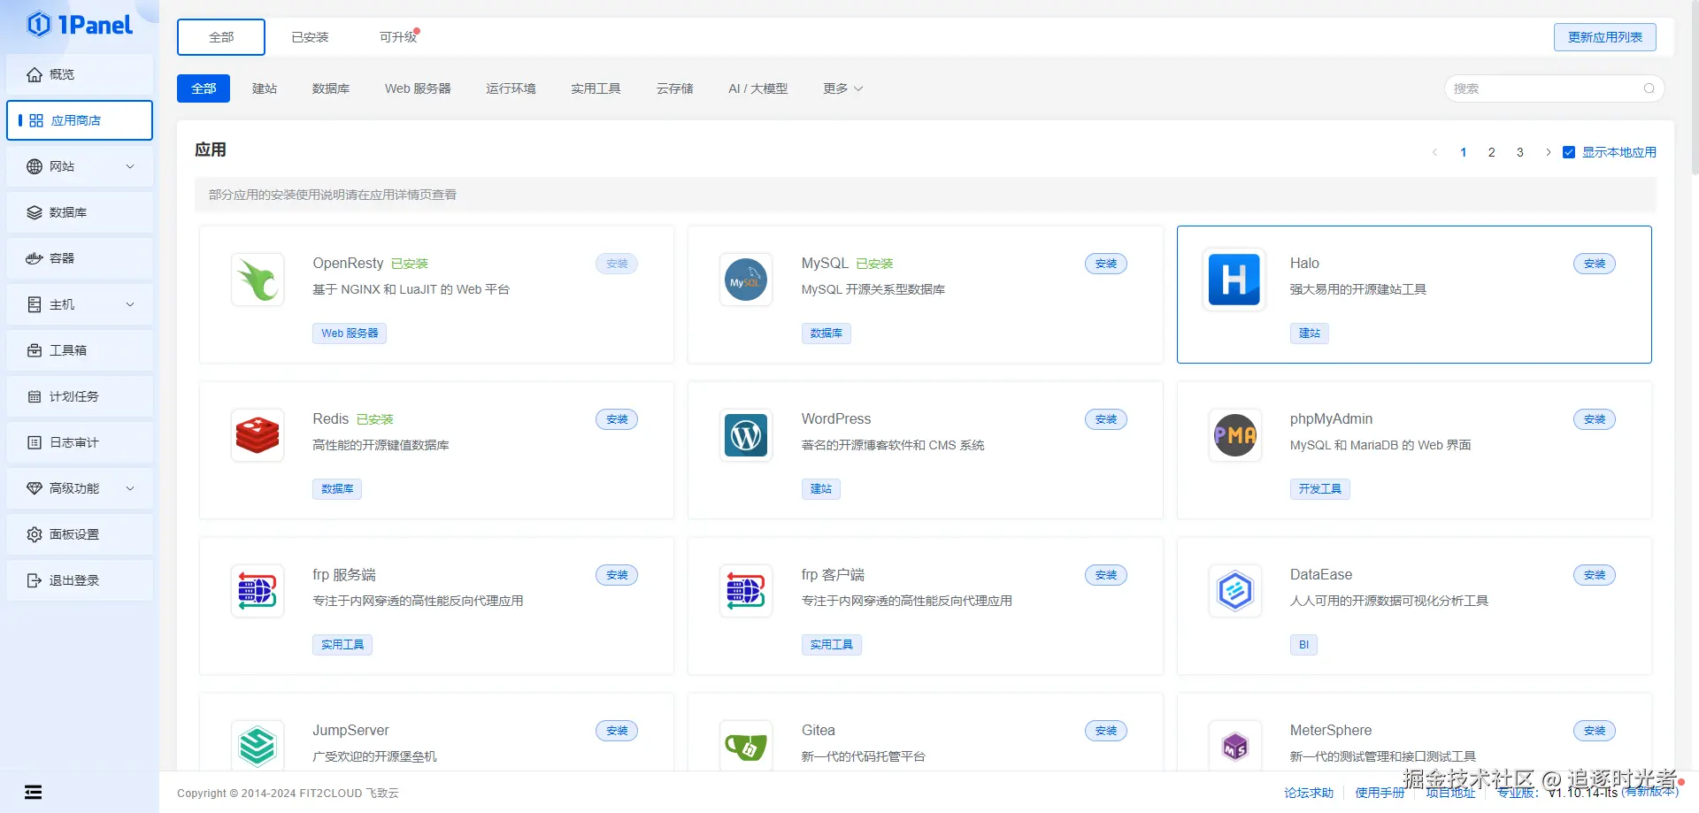This screenshot has width=1699, height=813.
Task: Open the frp 服务端 app icon
Action: tap(258, 591)
